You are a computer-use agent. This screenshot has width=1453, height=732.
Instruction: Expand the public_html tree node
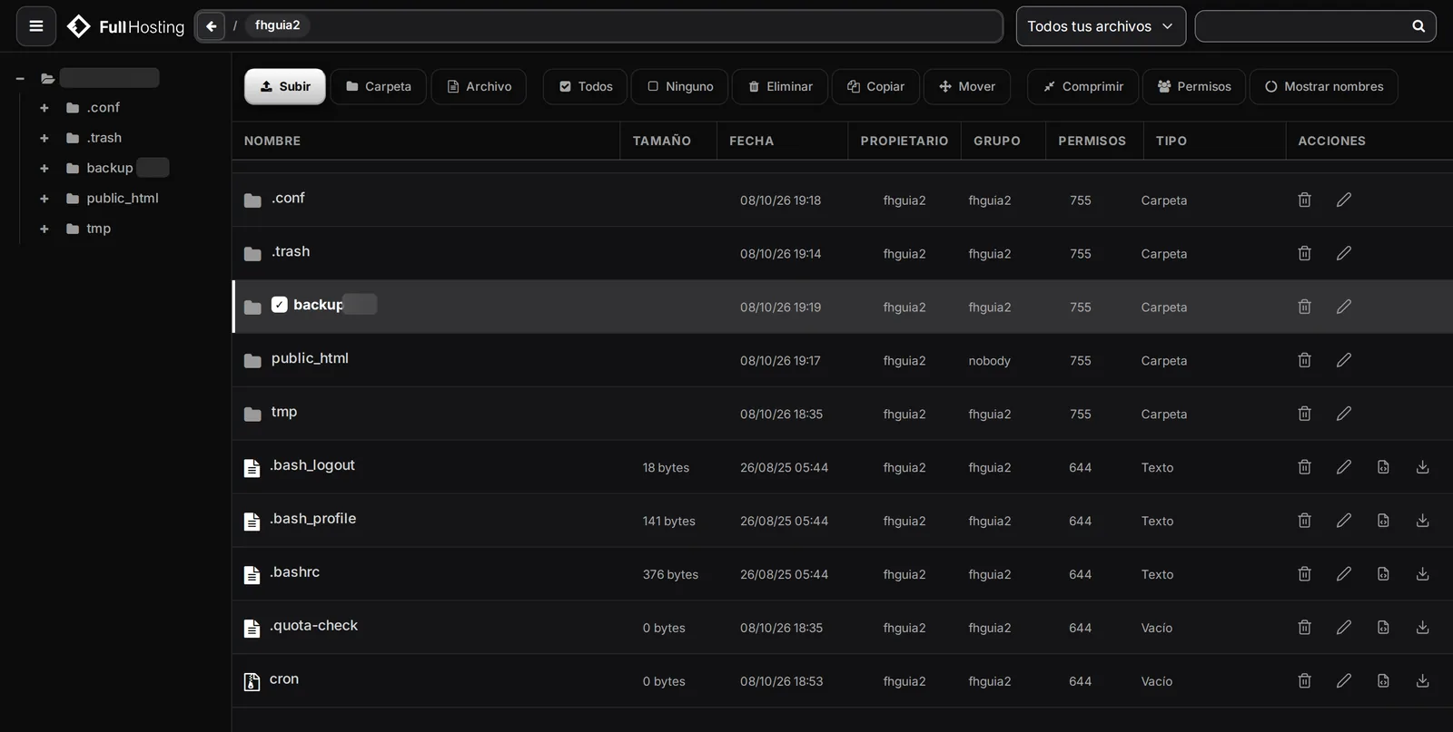tap(44, 199)
